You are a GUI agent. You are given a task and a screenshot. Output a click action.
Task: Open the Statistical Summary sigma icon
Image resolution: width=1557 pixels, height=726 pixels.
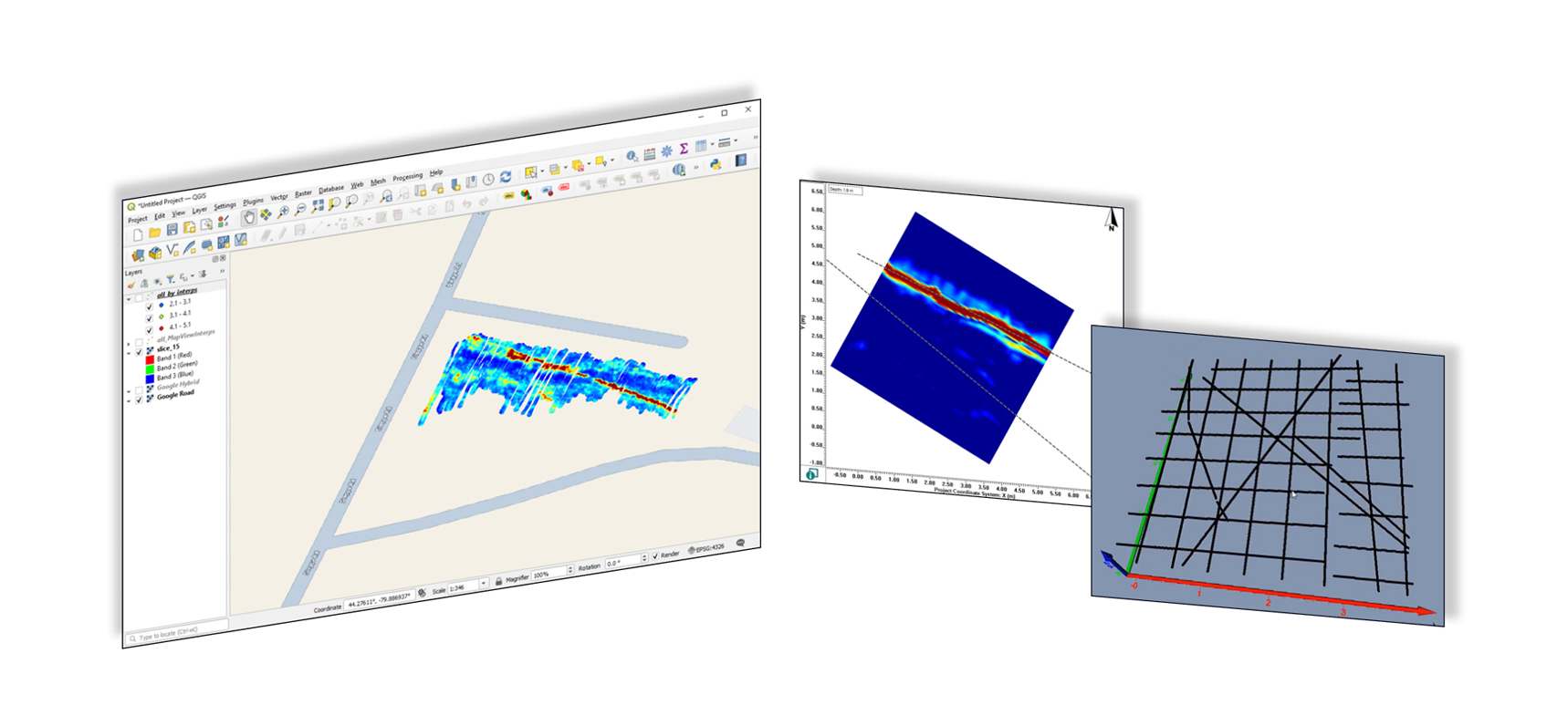683,149
